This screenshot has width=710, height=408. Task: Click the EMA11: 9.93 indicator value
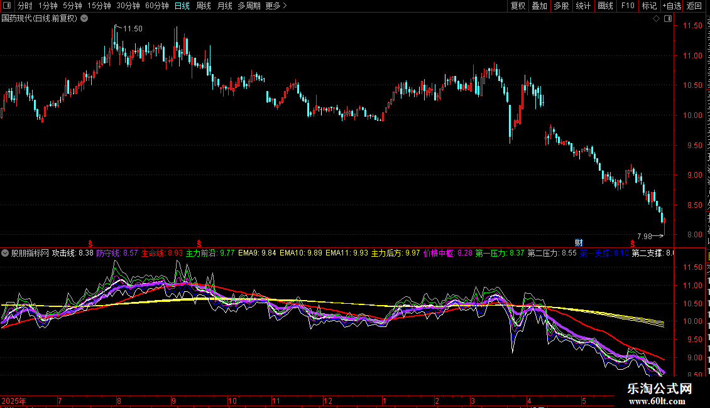[347, 254]
